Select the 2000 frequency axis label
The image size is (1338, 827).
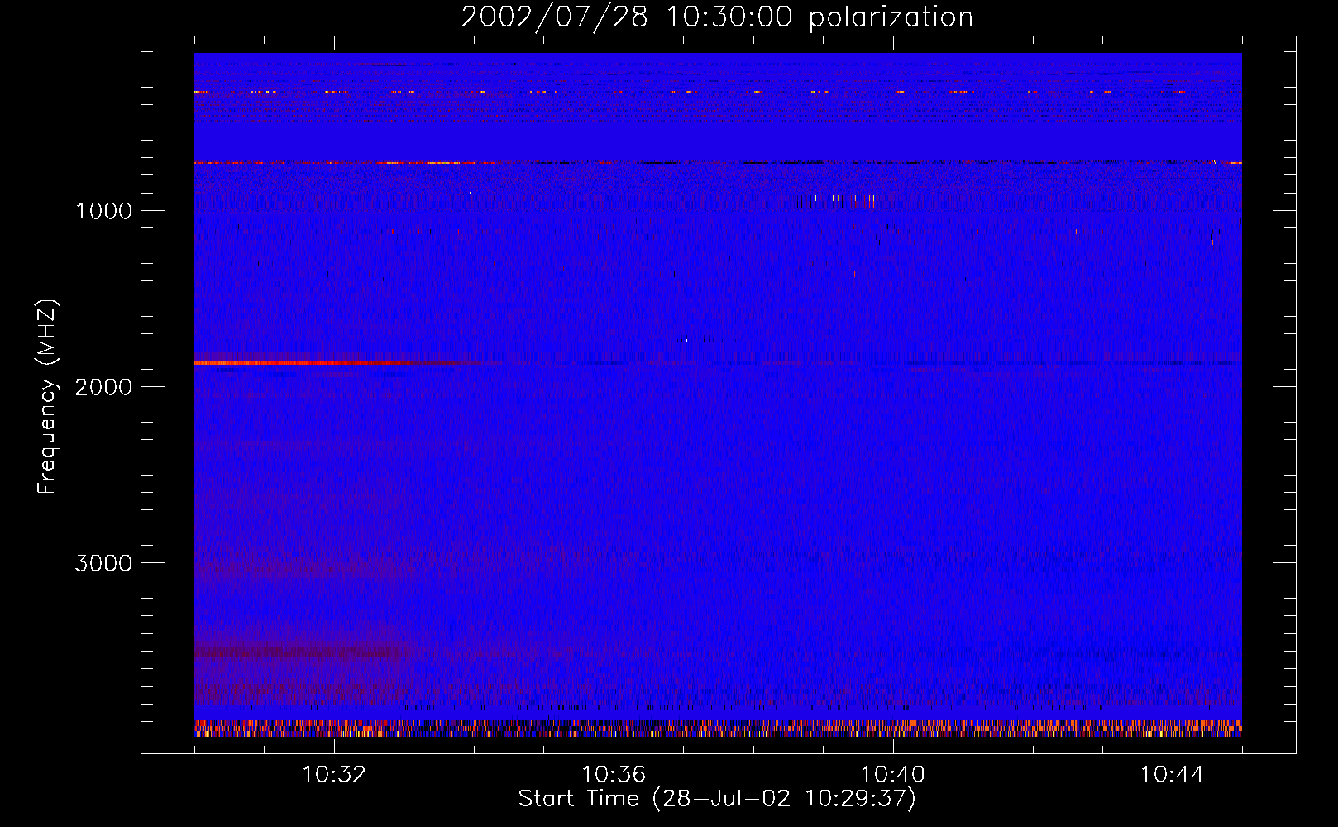[103, 387]
